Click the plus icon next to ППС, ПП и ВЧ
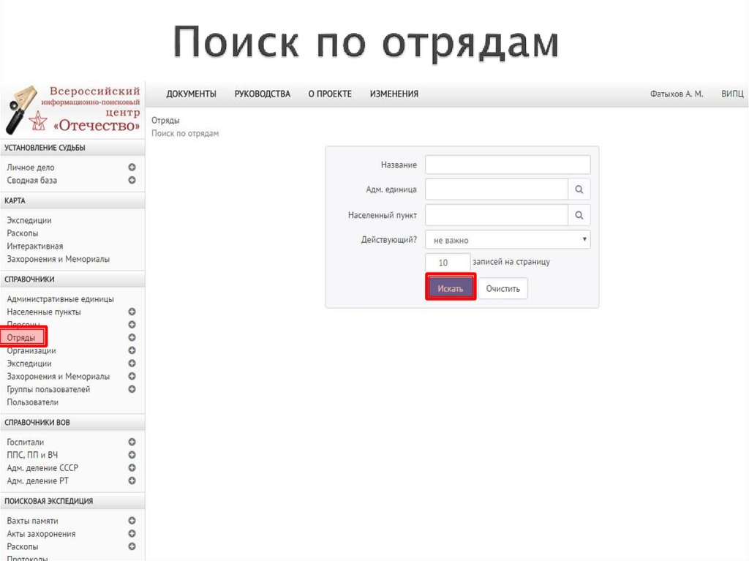This screenshot has width=749, height=561. point(132,454)
